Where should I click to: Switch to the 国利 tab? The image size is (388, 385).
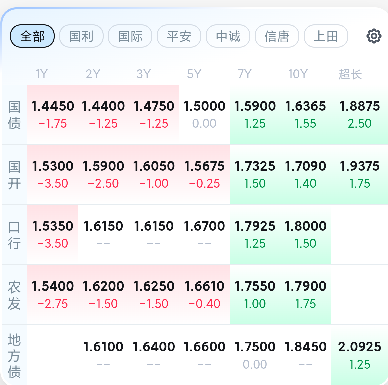(x=81, y=36)
